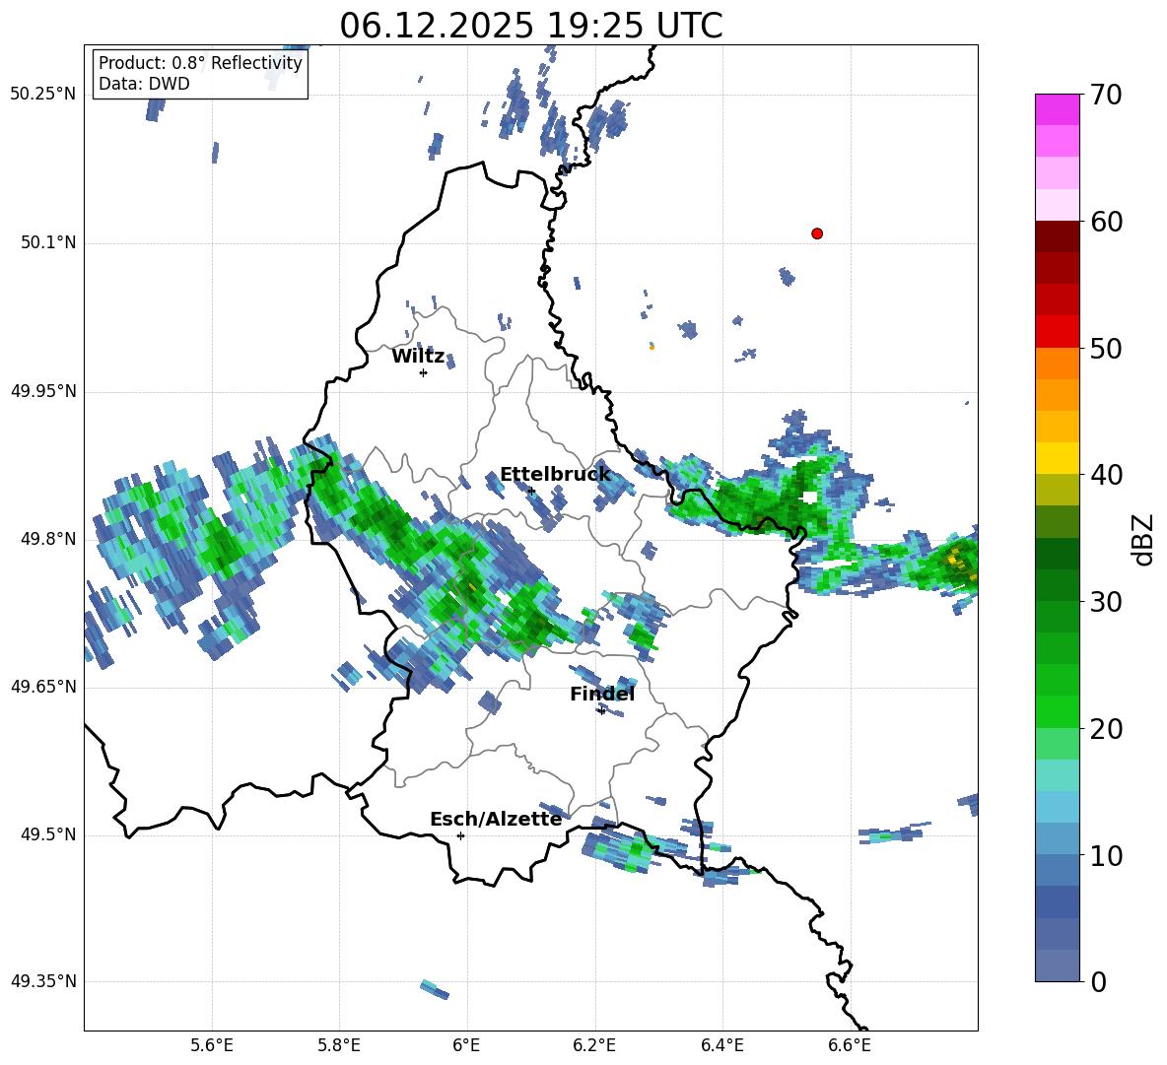Click the 20 value on colorbar
Screen dimensions: 1167x1065
(x=1107, y=729)
